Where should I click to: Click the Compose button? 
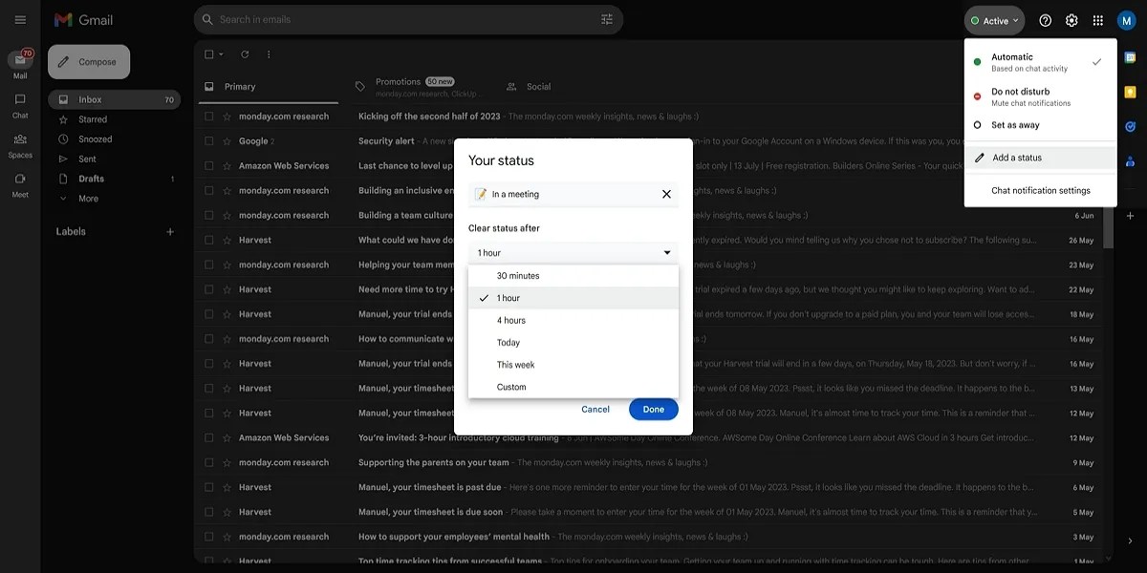[x=88, y=61]
